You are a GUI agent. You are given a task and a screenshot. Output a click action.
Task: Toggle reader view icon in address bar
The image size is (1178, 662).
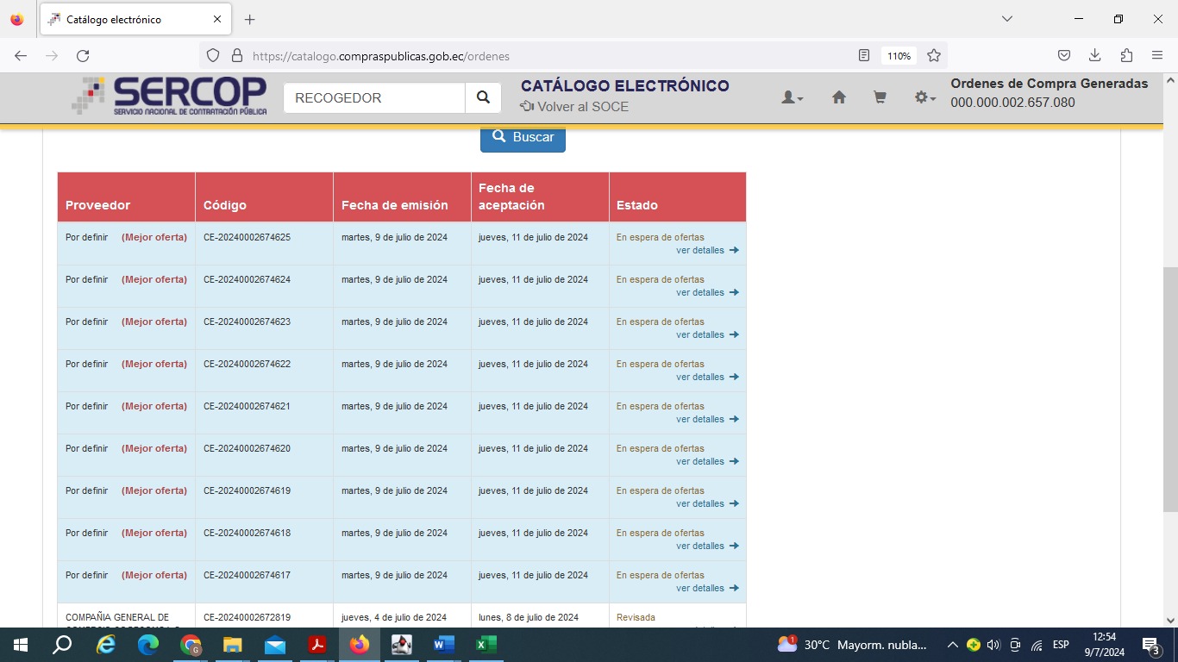point(864,56)
